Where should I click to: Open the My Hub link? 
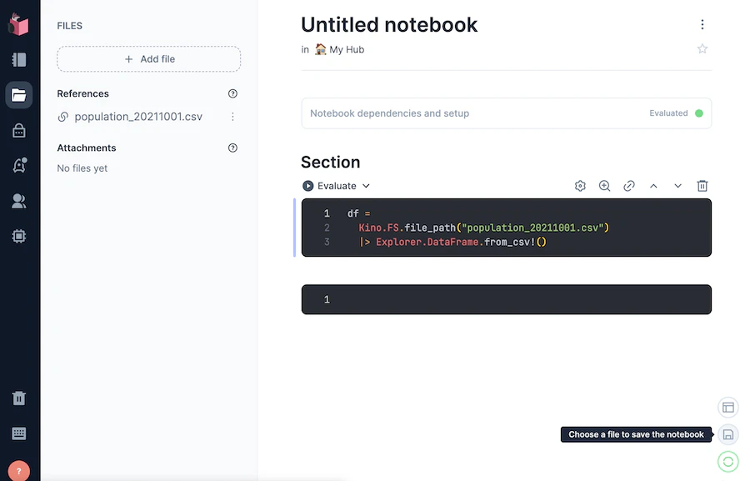pyautogui.click(x=340, y=50)
